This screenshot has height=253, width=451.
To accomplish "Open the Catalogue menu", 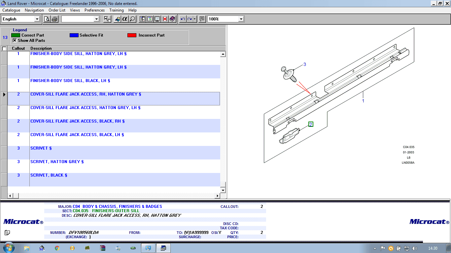I will pyautogui.click(x=11, y=10).
